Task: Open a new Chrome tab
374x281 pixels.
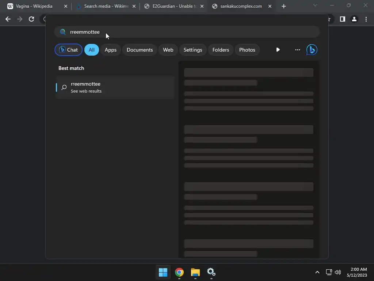Action: coord(283,6)
